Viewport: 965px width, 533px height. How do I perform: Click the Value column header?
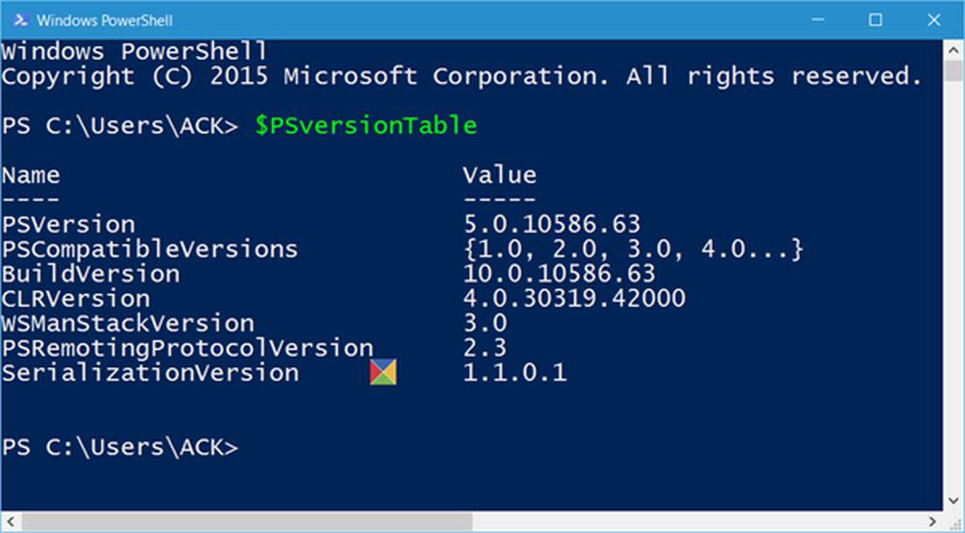point(499,175)
